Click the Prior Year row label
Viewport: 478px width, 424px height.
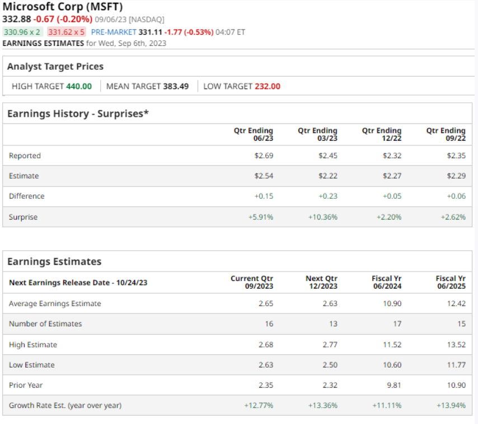point(26,385)
